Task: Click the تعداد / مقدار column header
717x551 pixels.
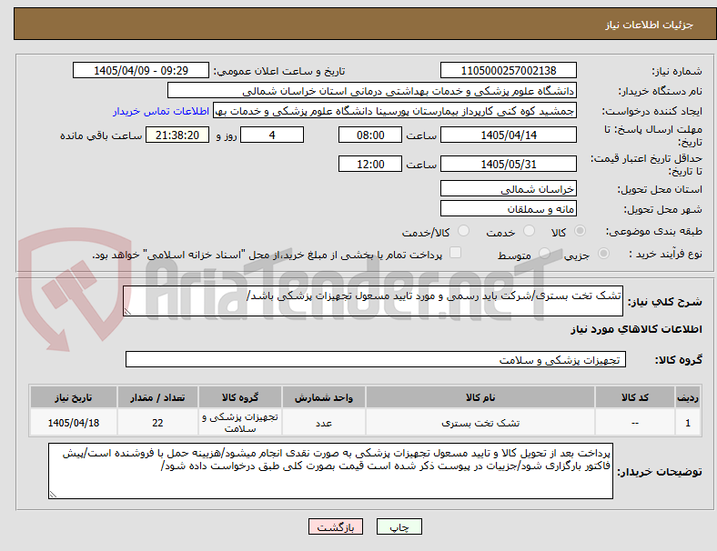Action: (157, 397)
